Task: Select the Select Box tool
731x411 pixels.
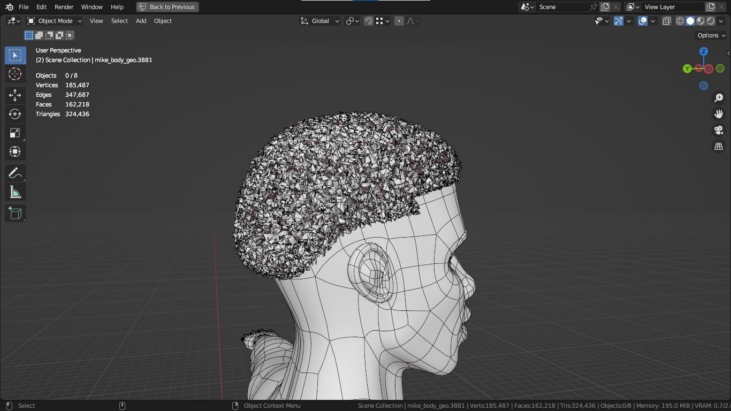Action: click(x=15, y=55)
